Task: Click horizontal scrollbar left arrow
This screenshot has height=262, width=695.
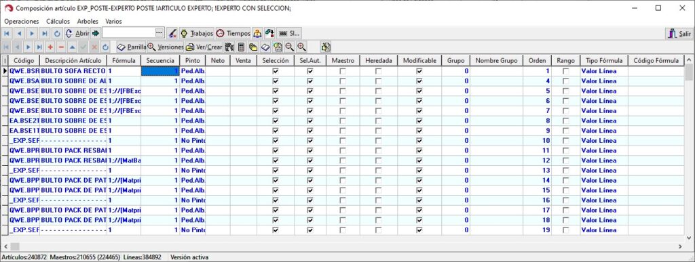Action: [x=5, y=246]
